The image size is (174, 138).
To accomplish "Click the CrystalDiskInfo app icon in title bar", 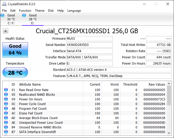I will pos(4,4).
